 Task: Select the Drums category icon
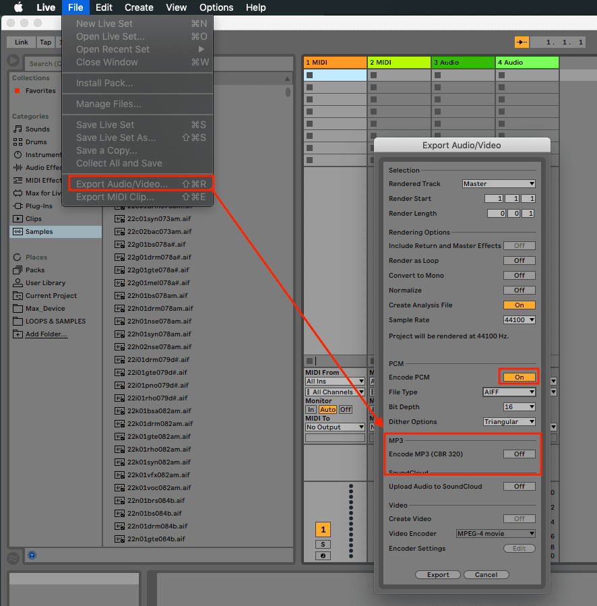18,142
